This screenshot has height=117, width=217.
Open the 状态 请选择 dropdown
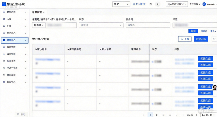pyautogui.click(x=101, y=25)
